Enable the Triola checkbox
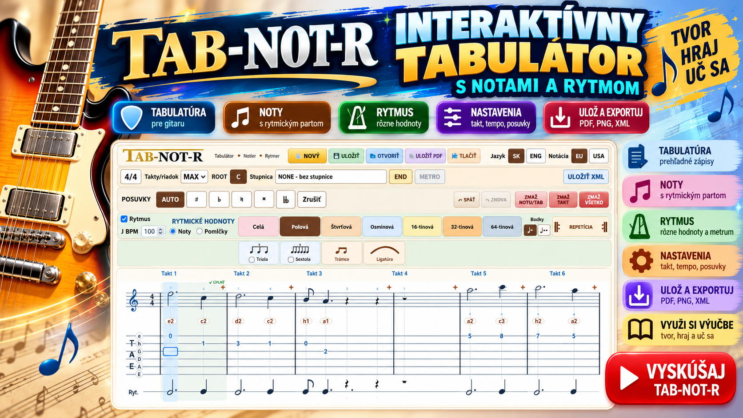This screenshot has height=418, width=743. click(252, 259)
